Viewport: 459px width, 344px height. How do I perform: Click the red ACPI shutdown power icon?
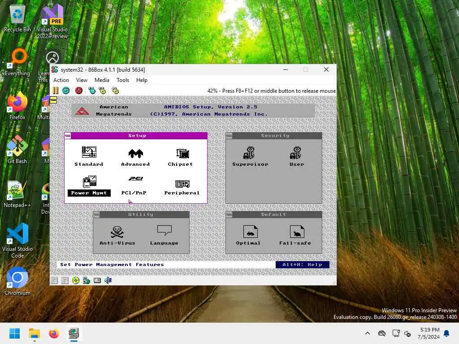[79, 90]
